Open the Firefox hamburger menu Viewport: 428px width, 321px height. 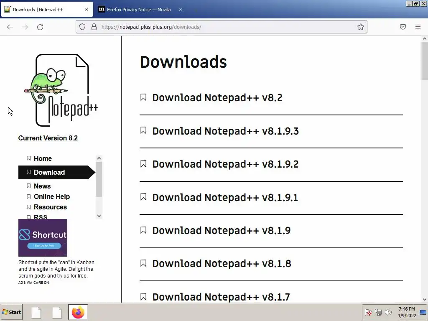[x=418, y=27]
